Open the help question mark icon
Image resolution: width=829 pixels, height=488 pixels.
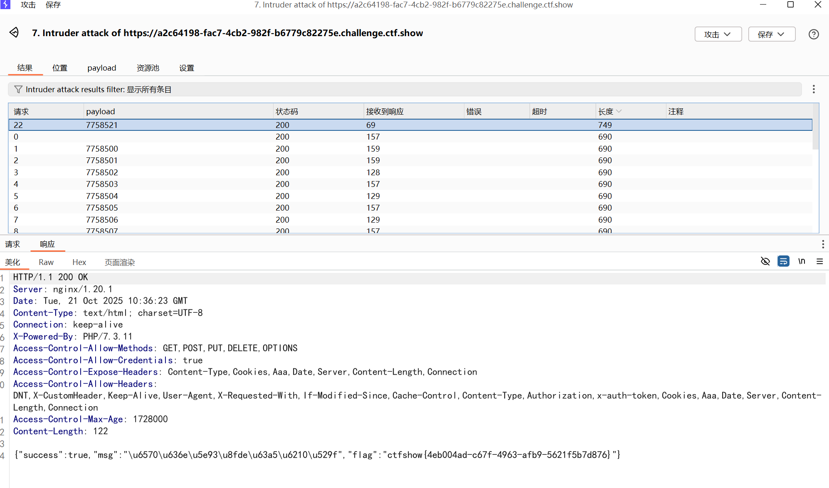pos(814,34)
